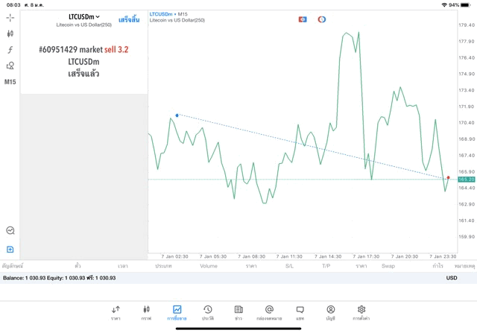Click the หมายเหตุ (Comment) column header
Screen dimensions: 477x333
(464, 266)
